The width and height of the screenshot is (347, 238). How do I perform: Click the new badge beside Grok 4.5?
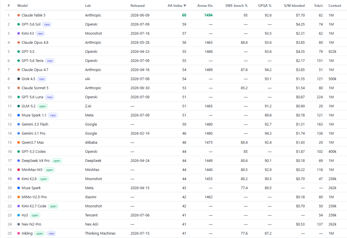point(42,79)
